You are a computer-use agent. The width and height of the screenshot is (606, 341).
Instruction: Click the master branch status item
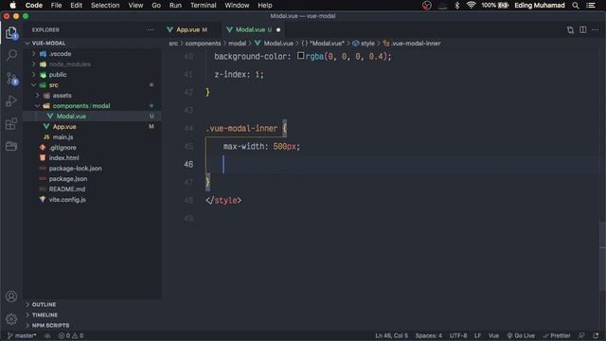(x=22, y=335)
